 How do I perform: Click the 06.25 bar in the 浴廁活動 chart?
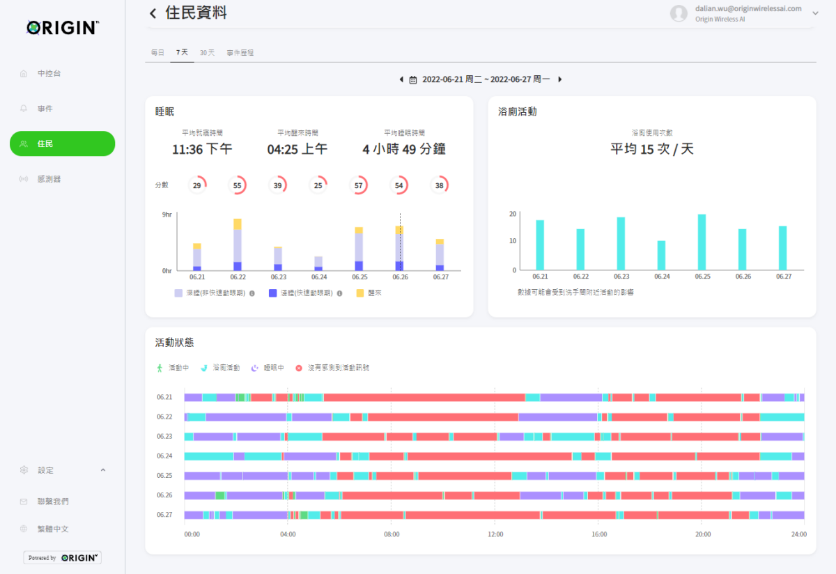coord(702,242)
